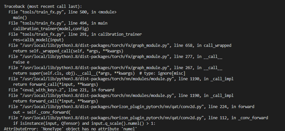This screenshot has width=285, height=131.
Task: Click the AttributeError message line
Action: (x=71, y=129)
